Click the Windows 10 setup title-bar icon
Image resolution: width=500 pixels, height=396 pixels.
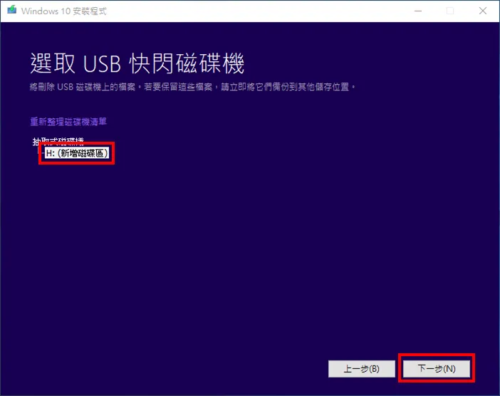tap(12, 10)
